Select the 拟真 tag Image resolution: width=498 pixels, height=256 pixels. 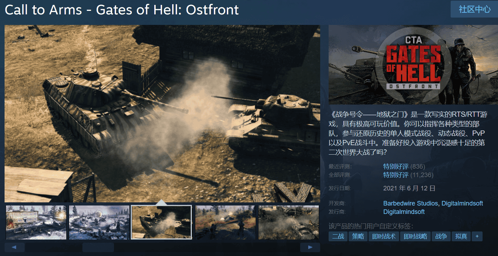click(461, 236)
